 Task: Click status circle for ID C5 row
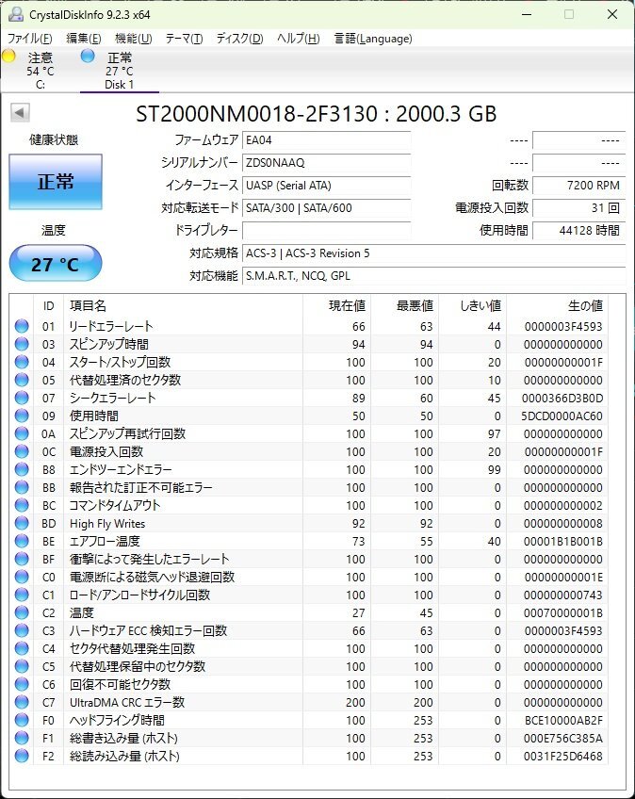[x=22, y=666]
